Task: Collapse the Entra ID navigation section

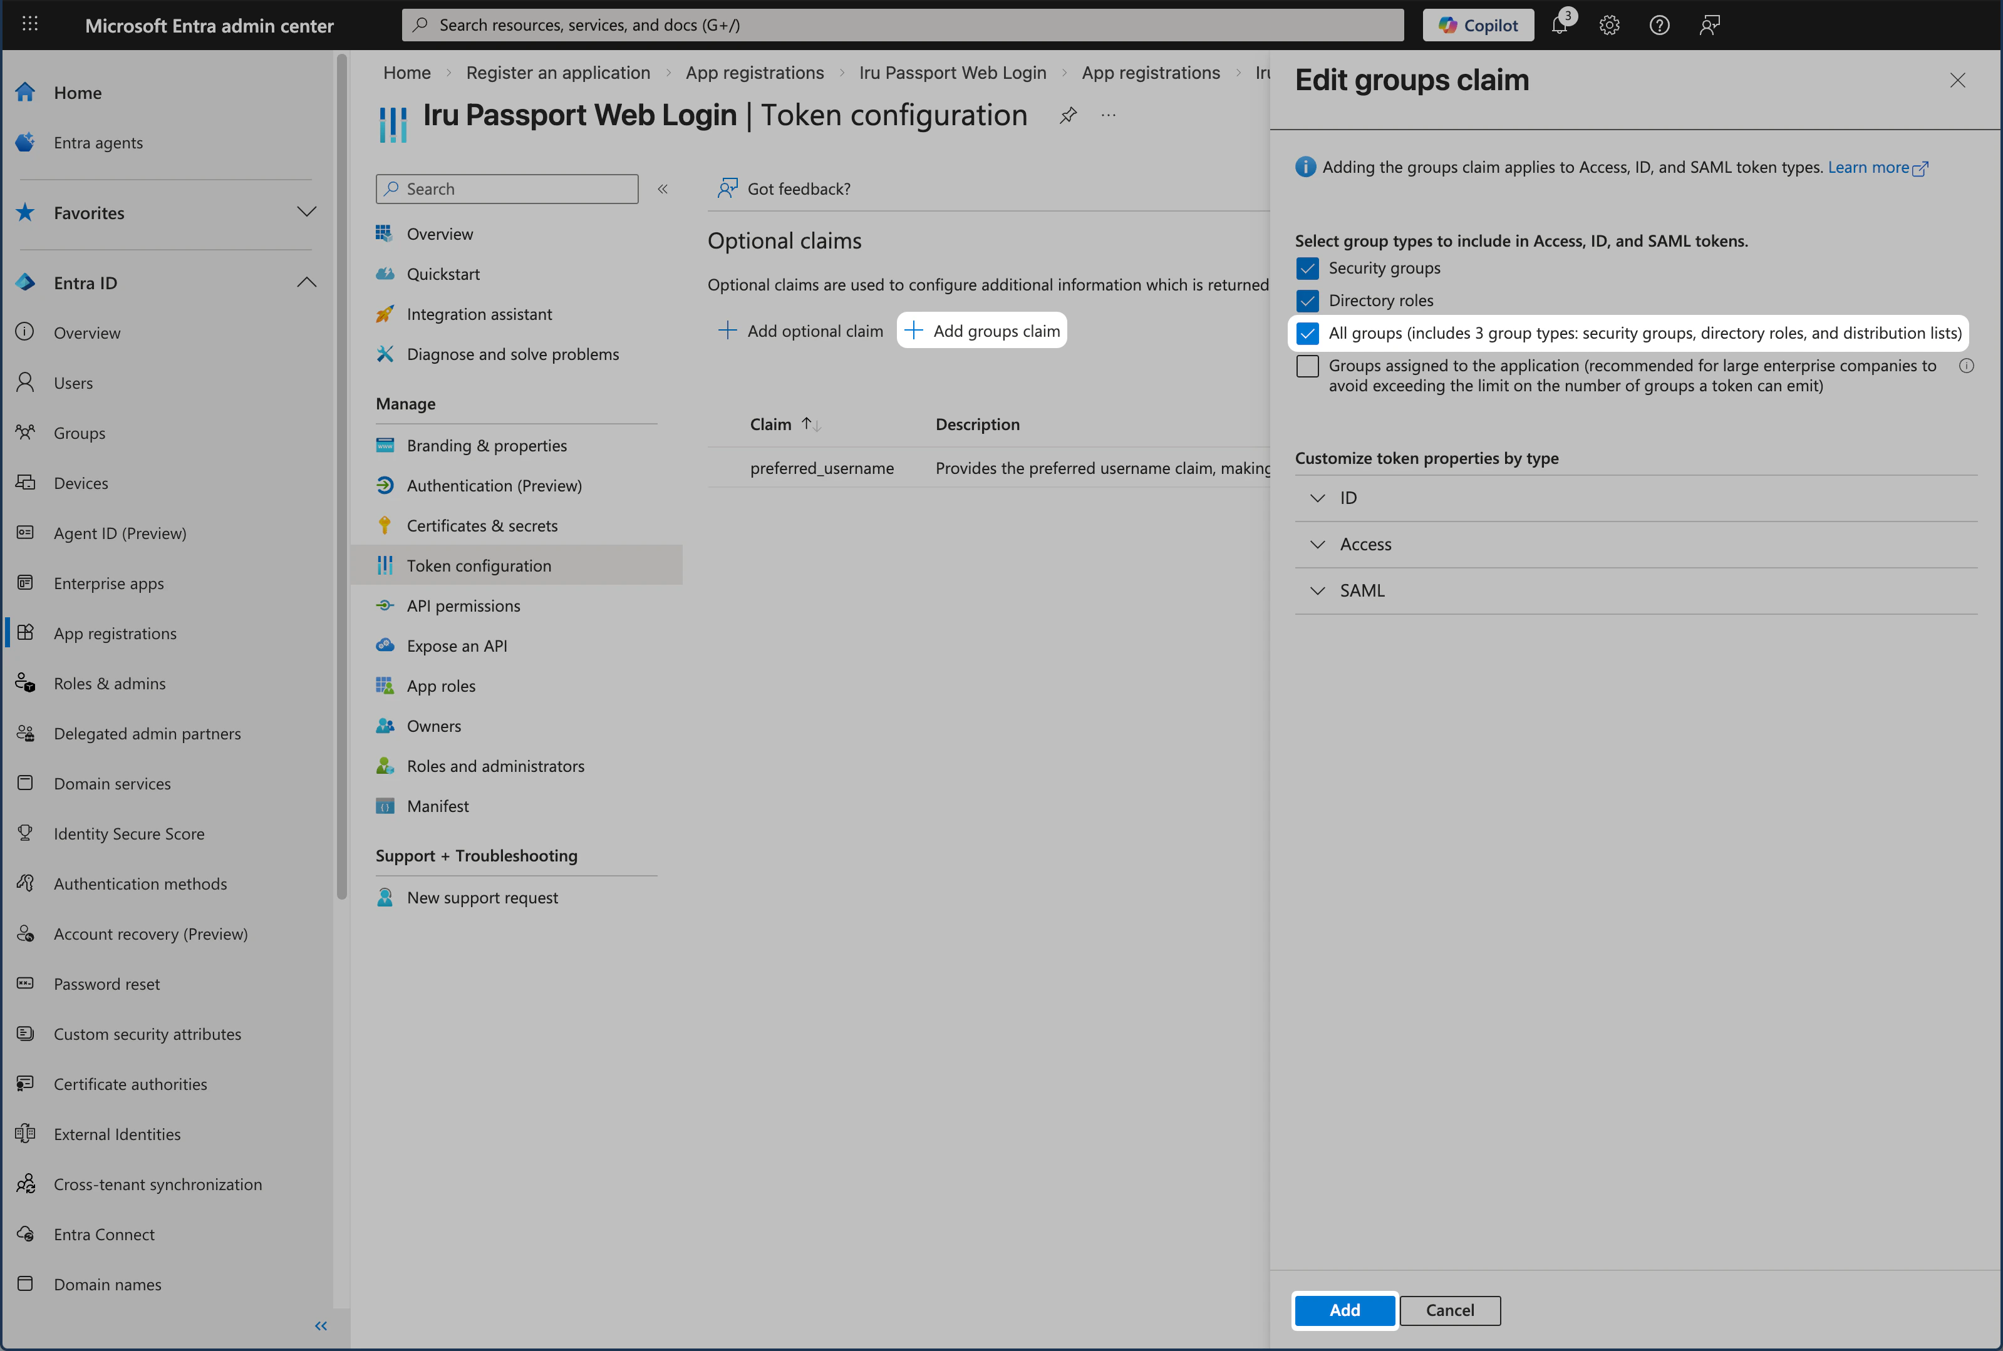Action: coord(307,282)
